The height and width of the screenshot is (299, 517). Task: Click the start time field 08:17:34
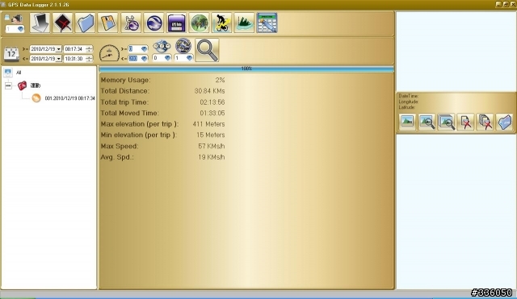pyautogui.click(x=74, y=49)
